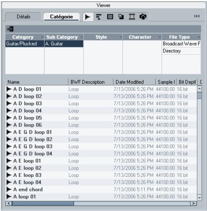Click the horizontal scrollbar left arrow
Viewport: 207px width, 211px height.
[9, 203]
